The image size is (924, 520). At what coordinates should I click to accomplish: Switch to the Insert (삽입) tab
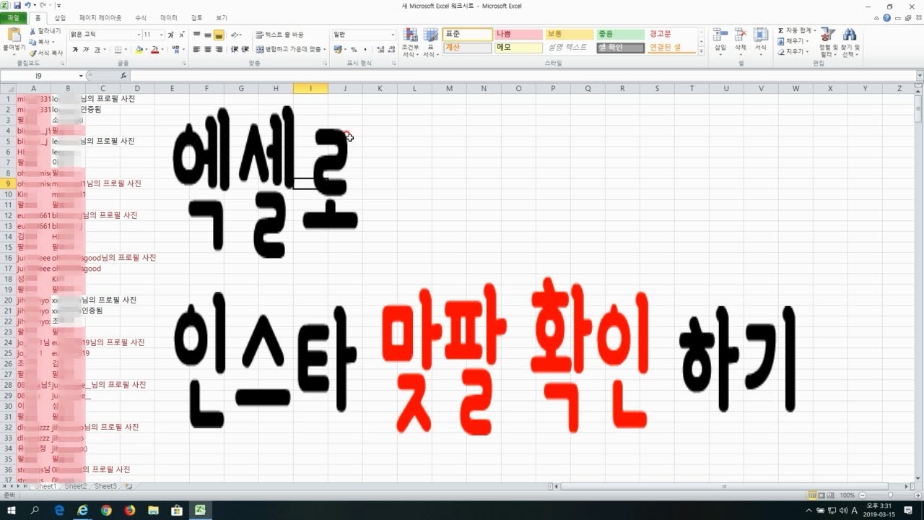coord(60,17)
